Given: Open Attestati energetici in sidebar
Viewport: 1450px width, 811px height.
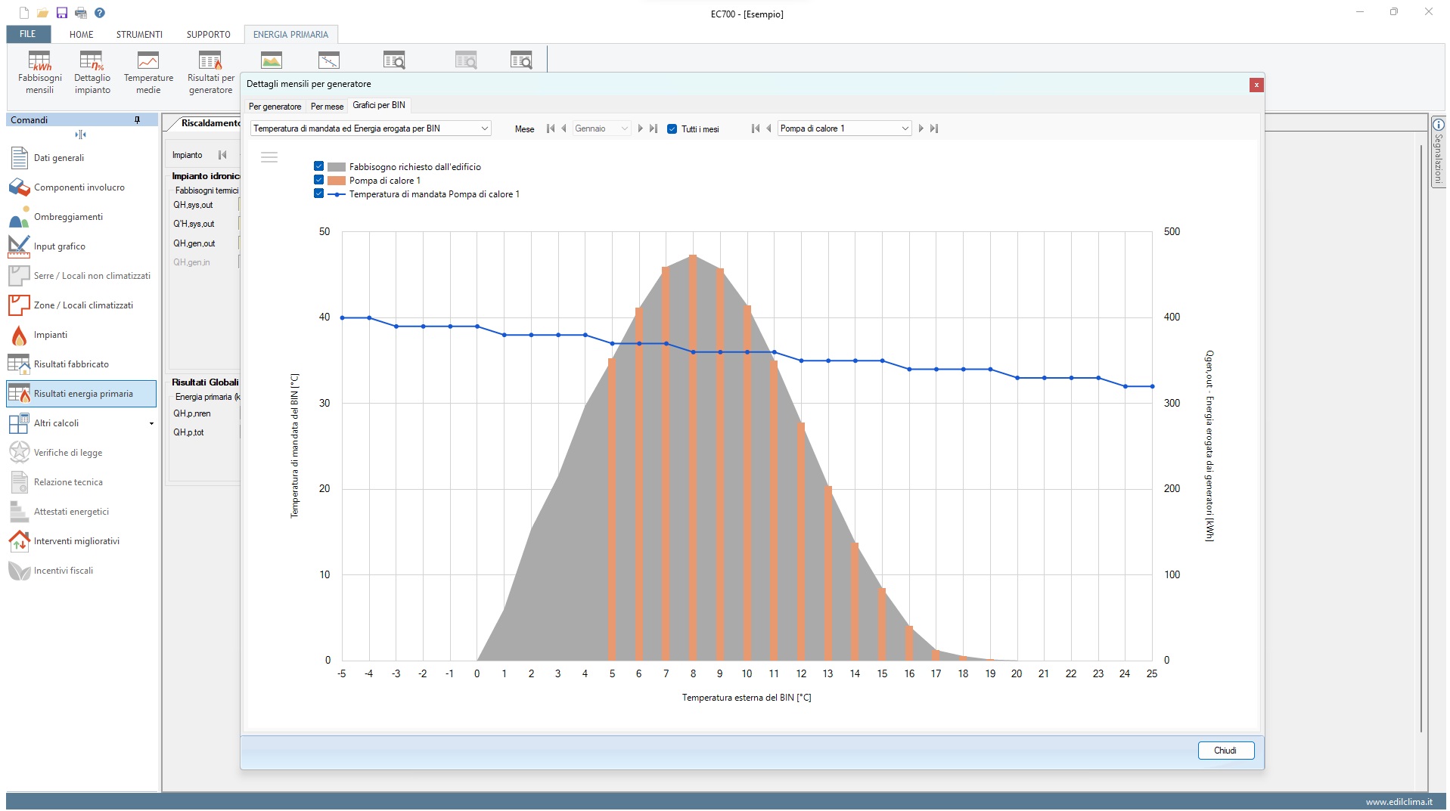Looking at the screenshot, I should 81,512.
